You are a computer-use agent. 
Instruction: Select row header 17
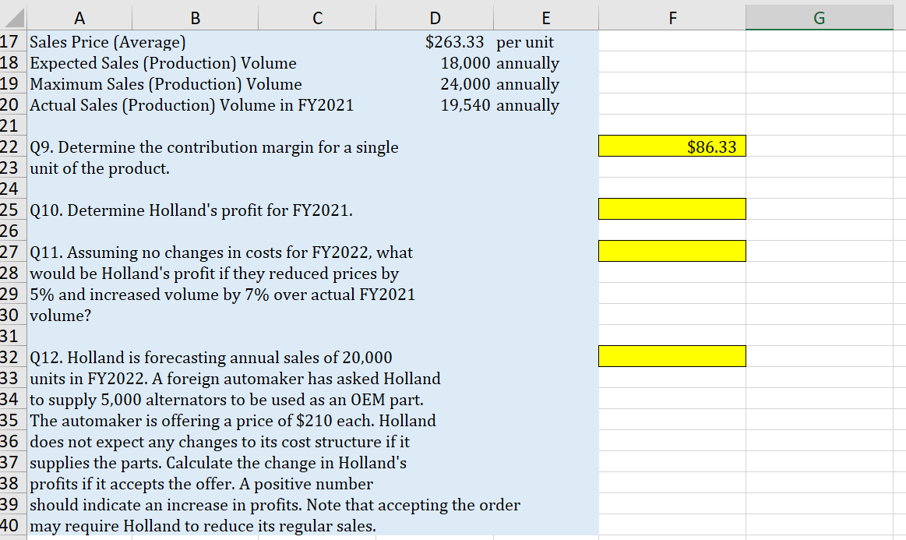click(x=12, y=42)
